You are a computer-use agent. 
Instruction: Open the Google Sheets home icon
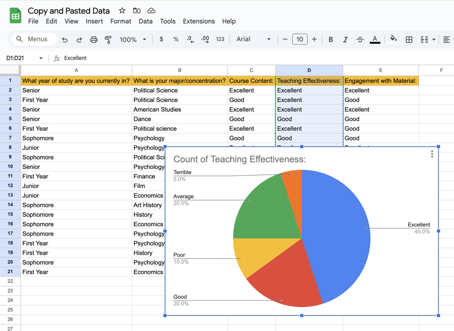[x=16, y=16]
